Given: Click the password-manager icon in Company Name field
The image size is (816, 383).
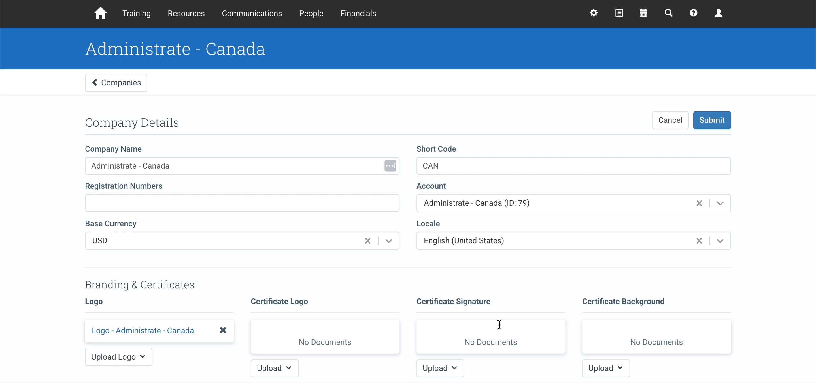Looking at the screenshot, I should 390,166.
